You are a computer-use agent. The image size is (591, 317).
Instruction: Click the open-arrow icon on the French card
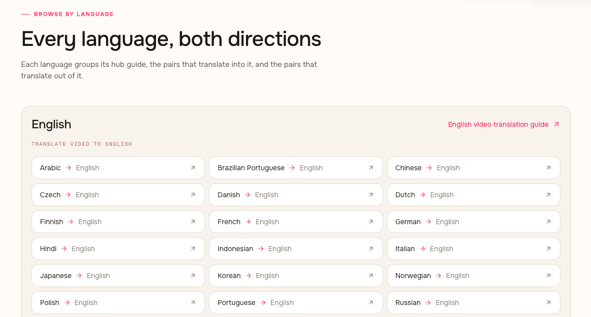point(371,222)
